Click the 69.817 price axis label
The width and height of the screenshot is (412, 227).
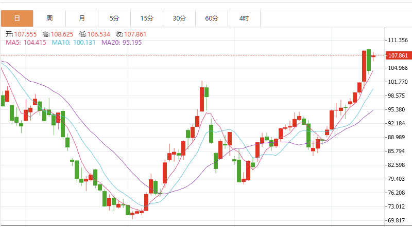398,220
